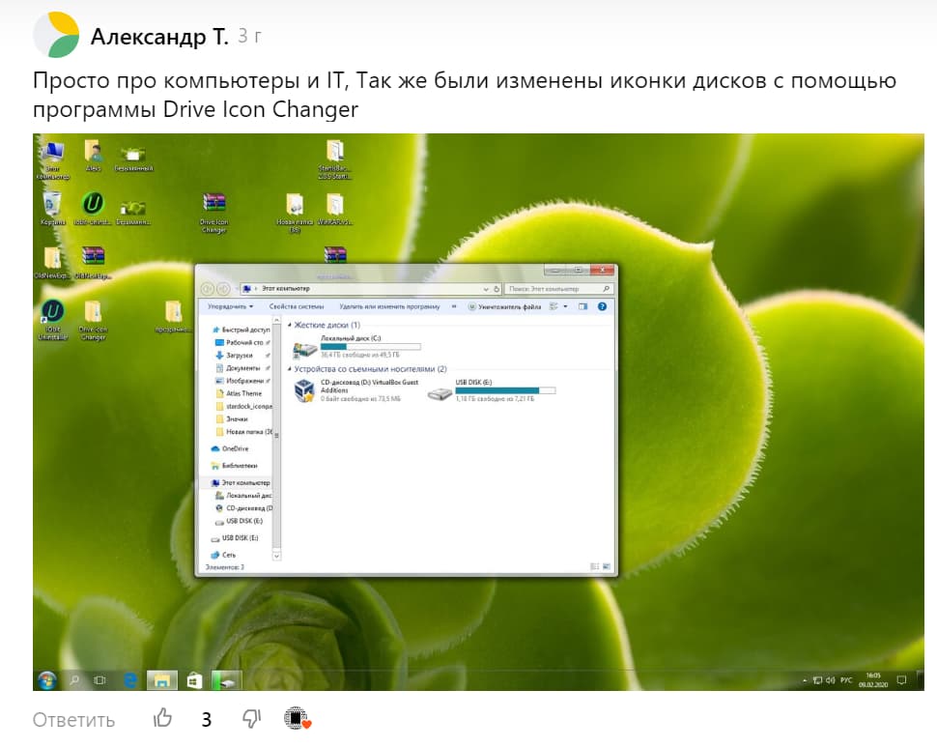The height and width of the screenshot is (748, 937).
Task: Collapse the removable storage devices group
Action: [x=289, y=369]
